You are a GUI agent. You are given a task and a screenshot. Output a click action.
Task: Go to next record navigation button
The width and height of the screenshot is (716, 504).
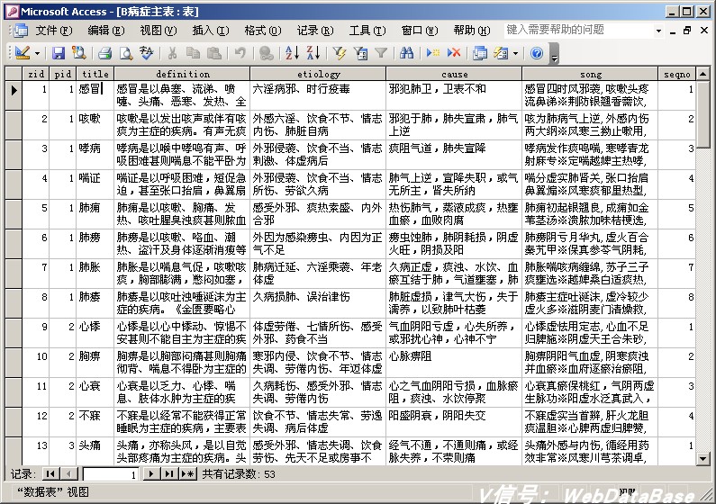pyautogui.click(x=150, y=474)
